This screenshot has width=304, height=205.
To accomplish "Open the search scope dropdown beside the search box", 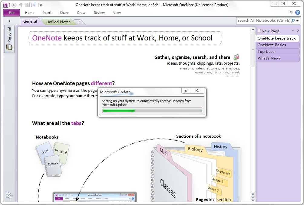I will 298,21.
